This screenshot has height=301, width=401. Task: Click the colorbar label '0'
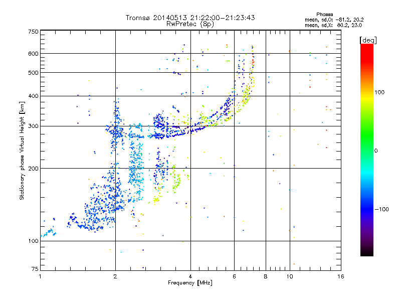[376, 151]
